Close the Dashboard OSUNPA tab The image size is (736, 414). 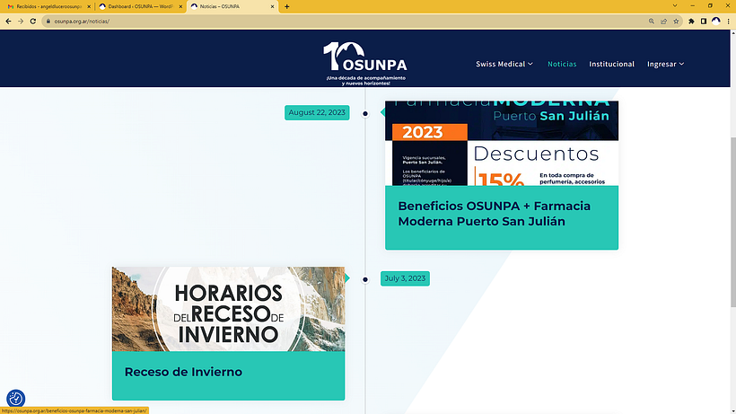pos(180,6)
